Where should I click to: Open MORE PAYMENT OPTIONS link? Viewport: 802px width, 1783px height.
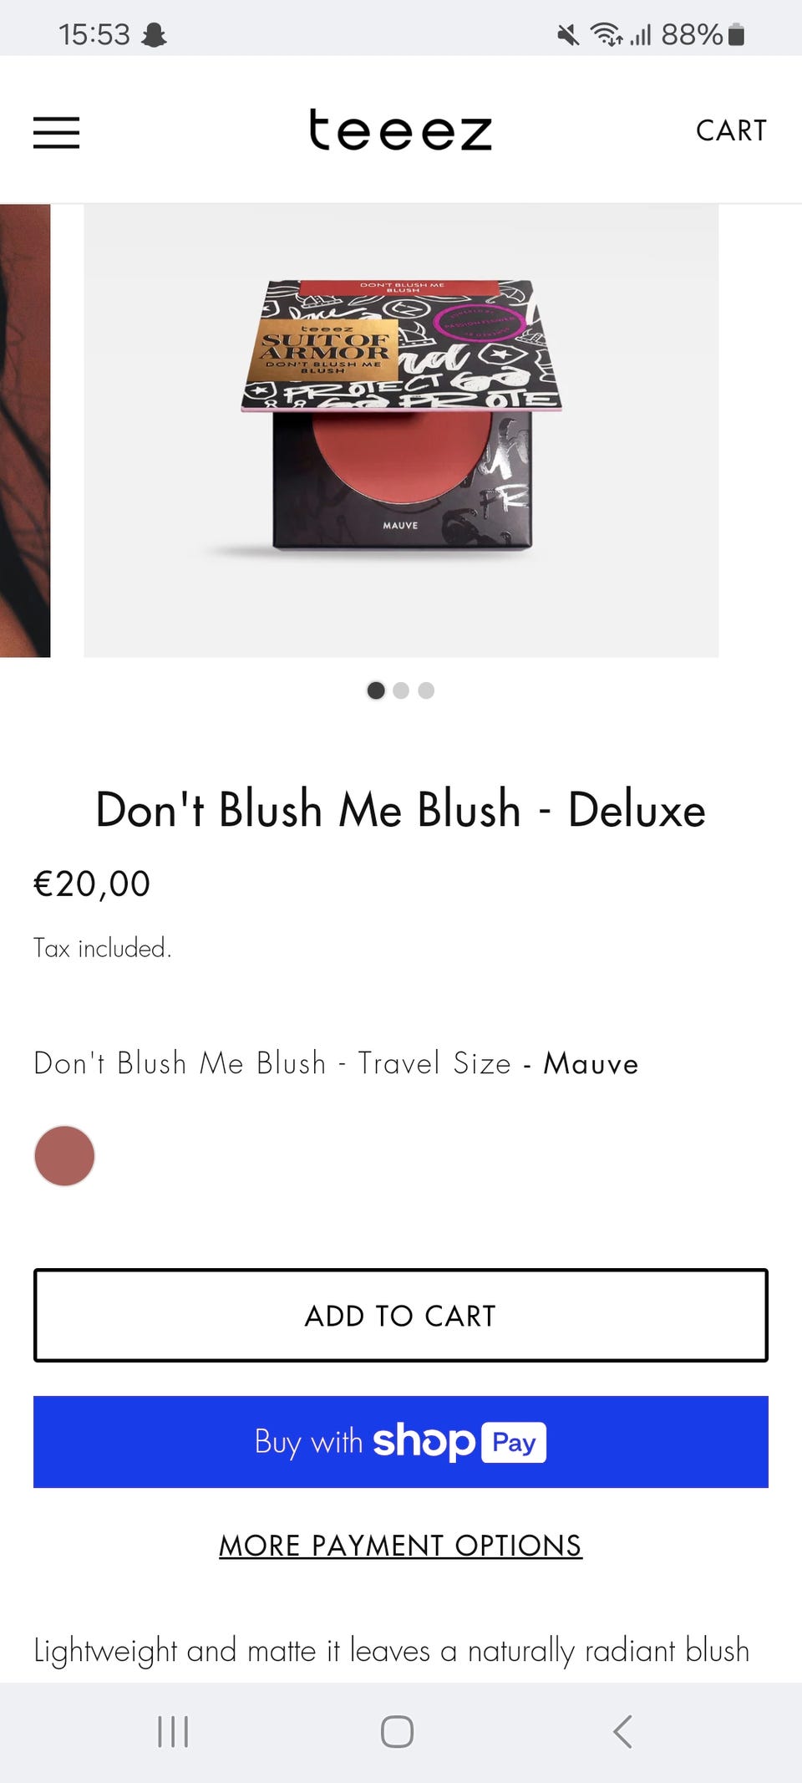coord(400,1546)
